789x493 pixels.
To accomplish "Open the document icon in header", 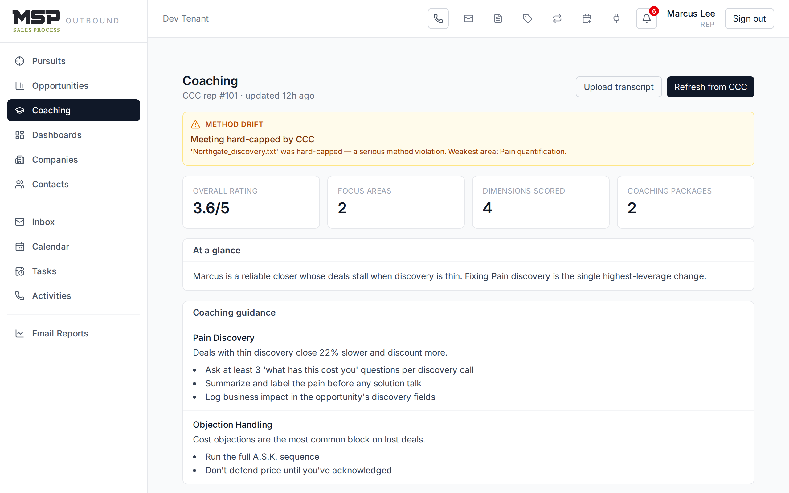I will click(498, 18).
